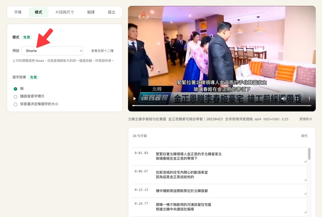The height and width of the screenshot is (217, 322).
Task: Click the subtitle list scrollbar
Action: point(309,154)
